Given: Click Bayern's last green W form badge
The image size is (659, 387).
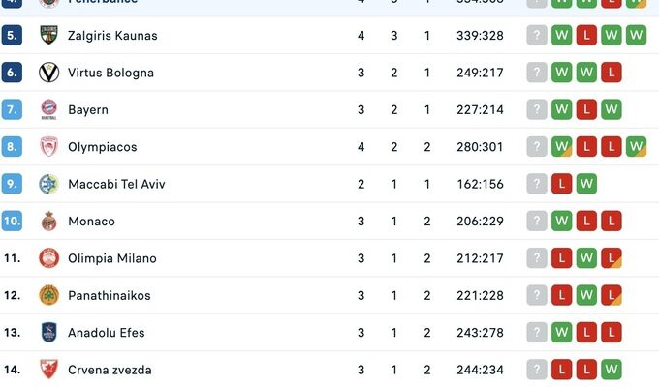Looking at the screenshot, I should click(612, 109).
